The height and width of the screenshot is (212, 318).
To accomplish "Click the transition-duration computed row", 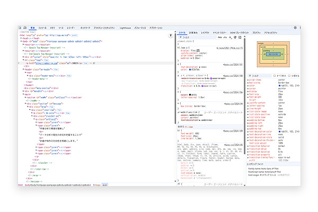I will (273, 152).
